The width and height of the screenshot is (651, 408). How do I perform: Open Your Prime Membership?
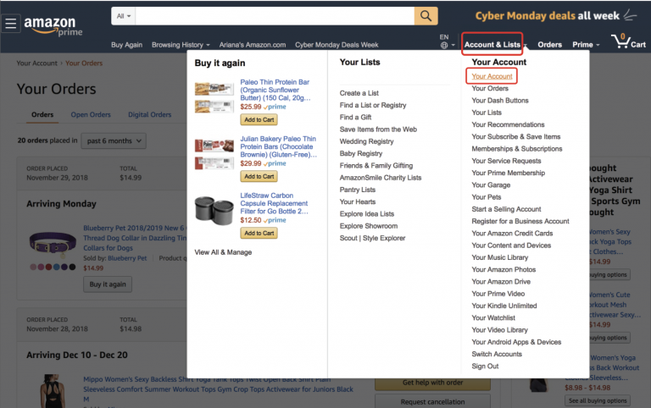point(509,173)
